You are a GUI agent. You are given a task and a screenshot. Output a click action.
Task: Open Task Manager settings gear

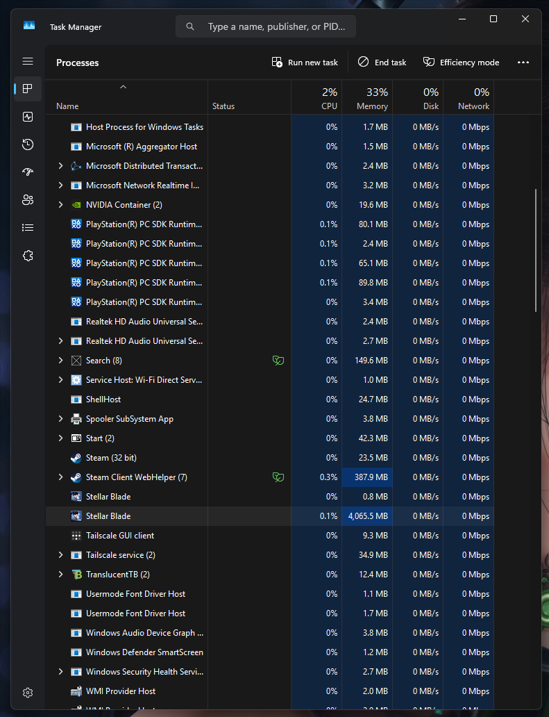pyautogui.click(x=28, y=693)
